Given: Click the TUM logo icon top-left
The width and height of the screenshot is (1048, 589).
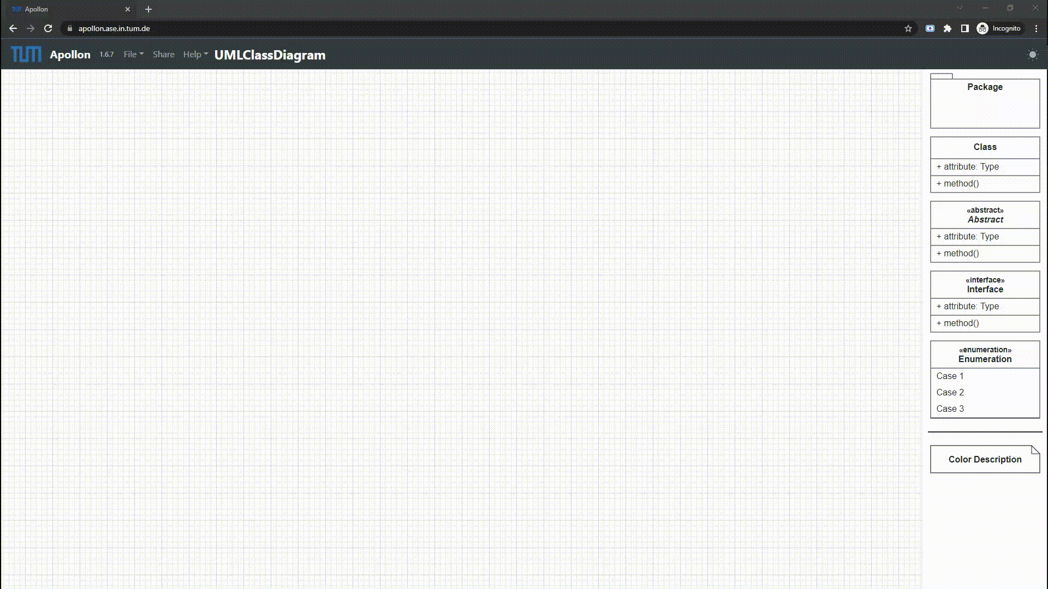Looking at the screenshot, I should (25, 55).
